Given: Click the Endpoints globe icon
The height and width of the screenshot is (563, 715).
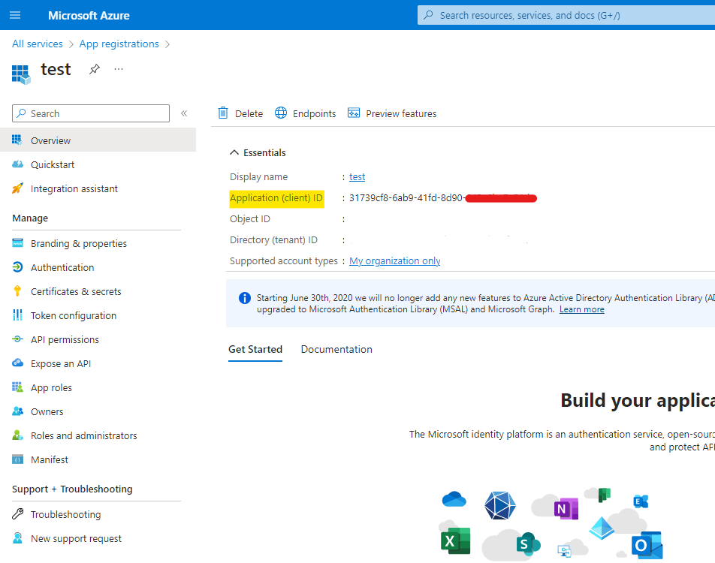Looking at the screenshot, I should click(281, 113).
